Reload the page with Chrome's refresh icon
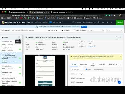125x94 pixels. pos(8,15)
